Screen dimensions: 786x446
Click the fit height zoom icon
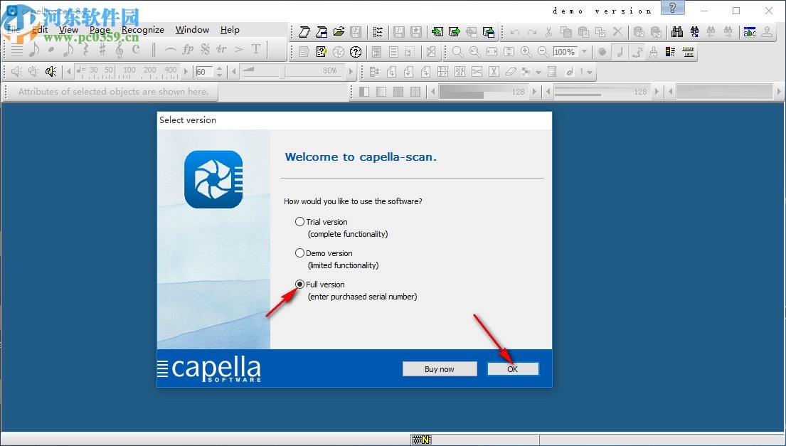[509, 52]
